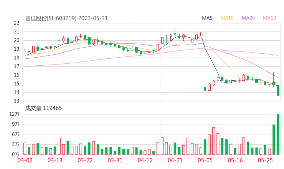Viewport: 284px width, 169px height.
Task: Click the 05-05 date axis label
Action: tap(205, 160)
